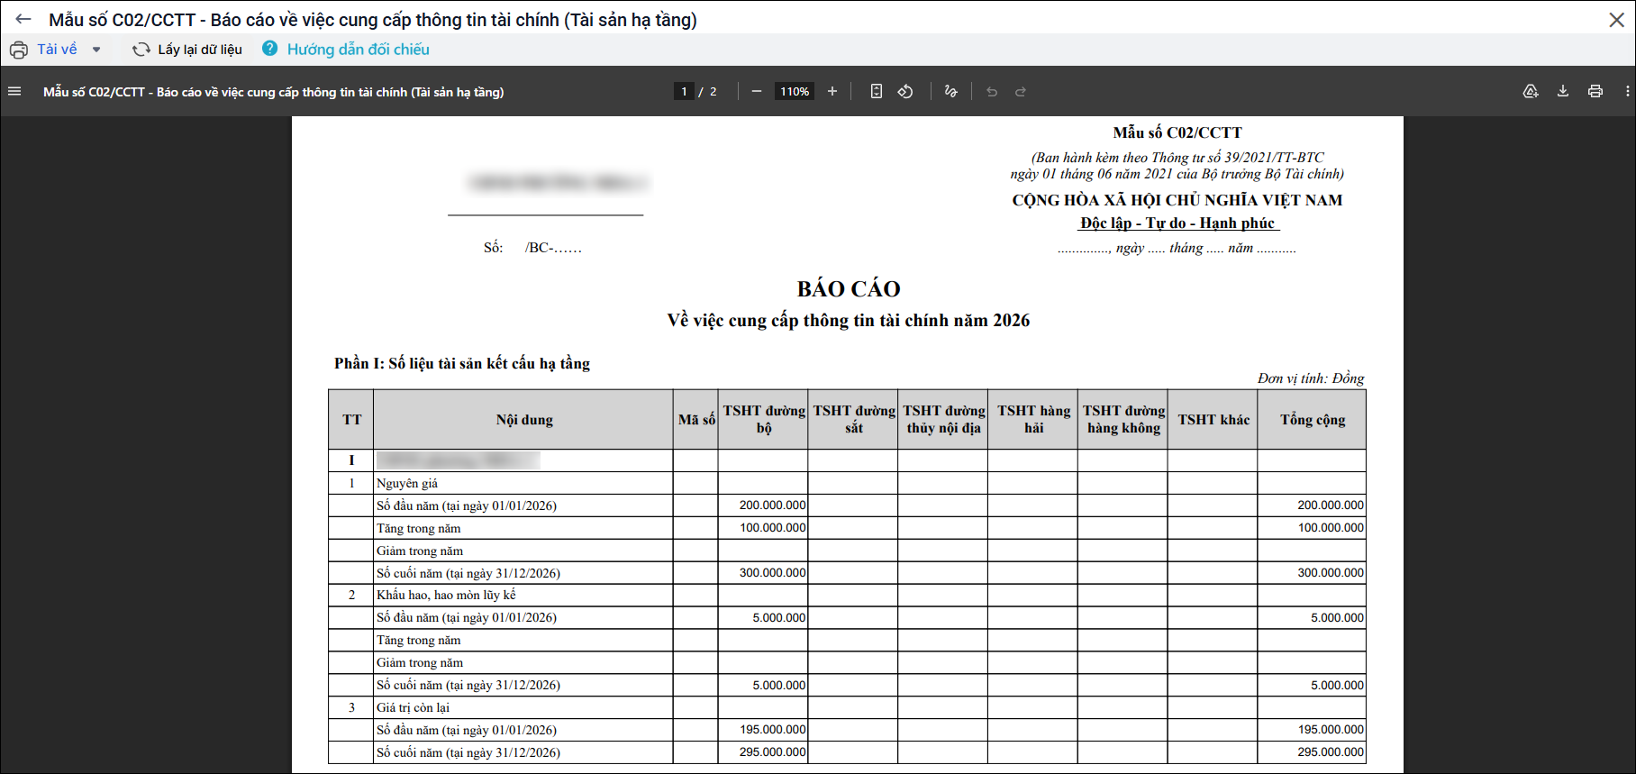Click the 110% zoom level field

795,91
